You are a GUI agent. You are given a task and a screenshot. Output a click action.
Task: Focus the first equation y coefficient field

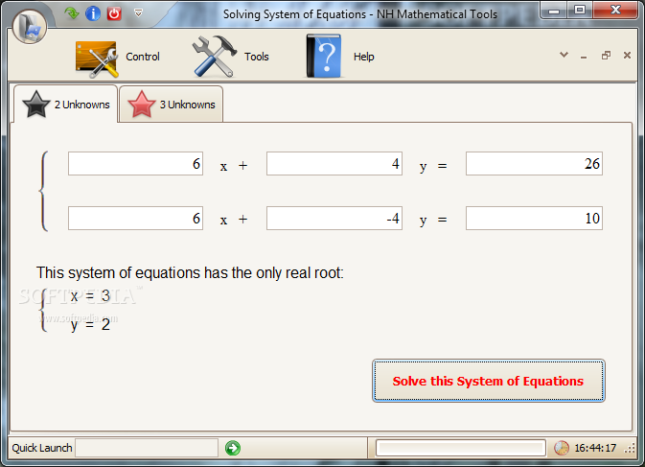[x=334, y=164]
